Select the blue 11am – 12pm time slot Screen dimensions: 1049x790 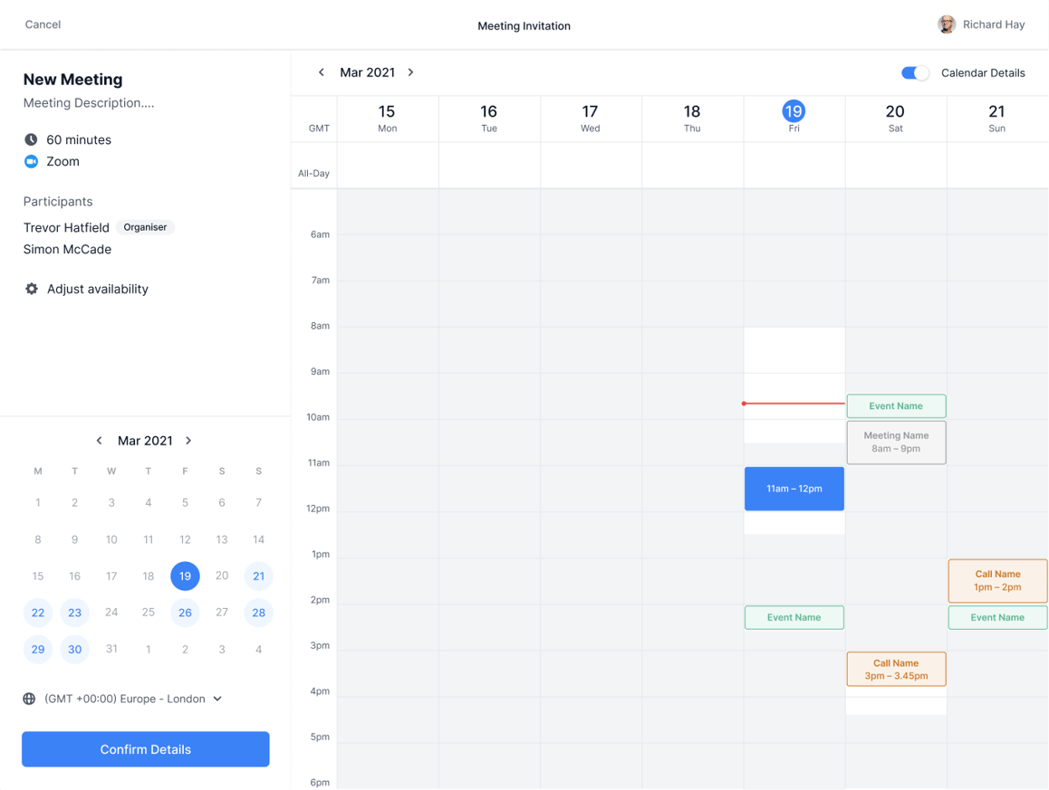794,489
